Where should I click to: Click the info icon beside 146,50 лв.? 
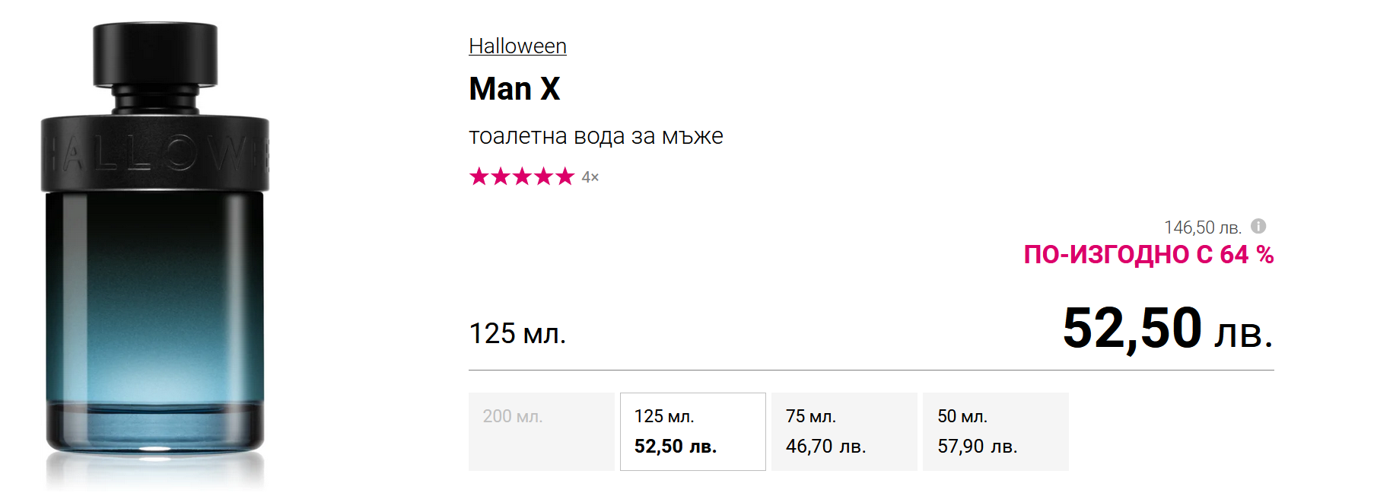[x=1258, y=226]
